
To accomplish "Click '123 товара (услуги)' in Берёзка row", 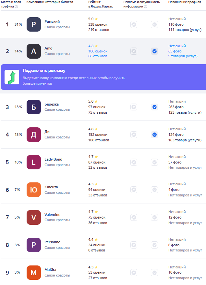I will coord(185,112).
